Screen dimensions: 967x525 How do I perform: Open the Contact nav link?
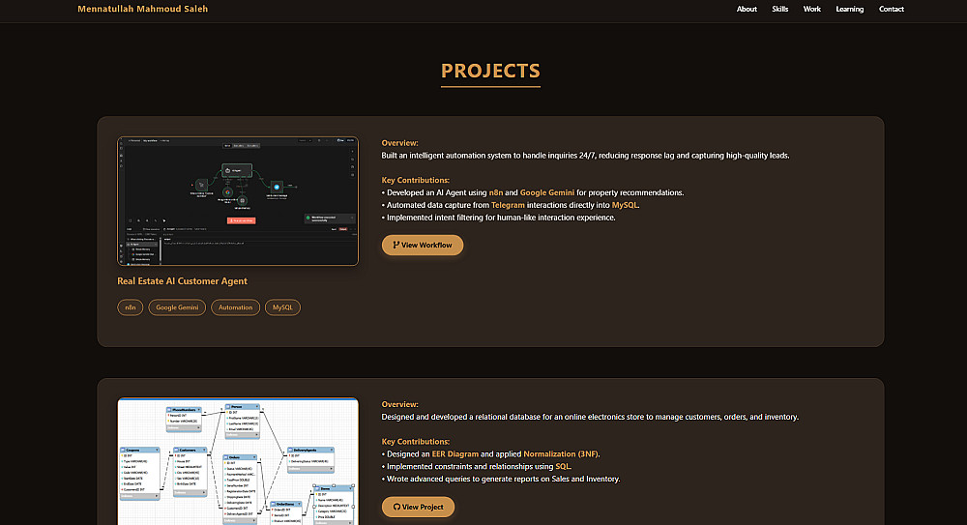(x=892, y=10)
